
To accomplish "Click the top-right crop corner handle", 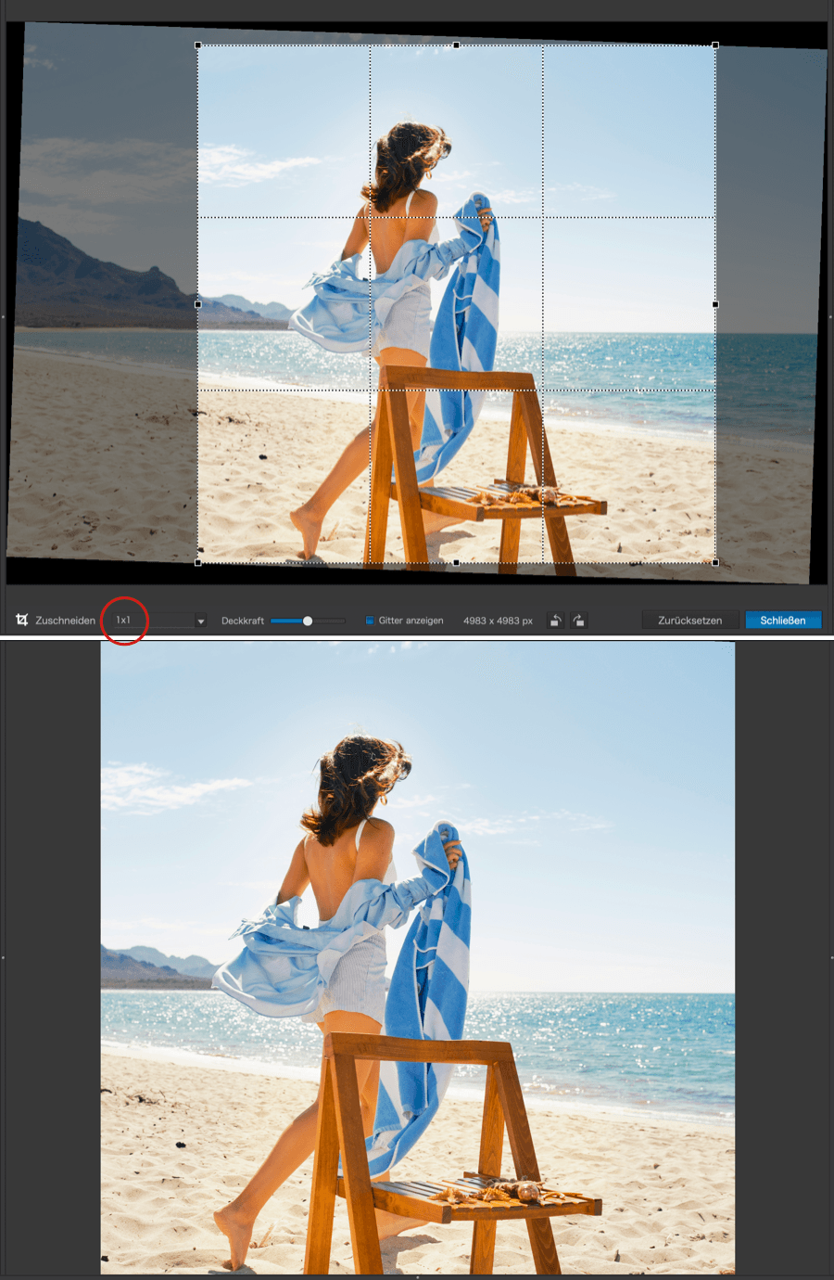I will point(715,45).
